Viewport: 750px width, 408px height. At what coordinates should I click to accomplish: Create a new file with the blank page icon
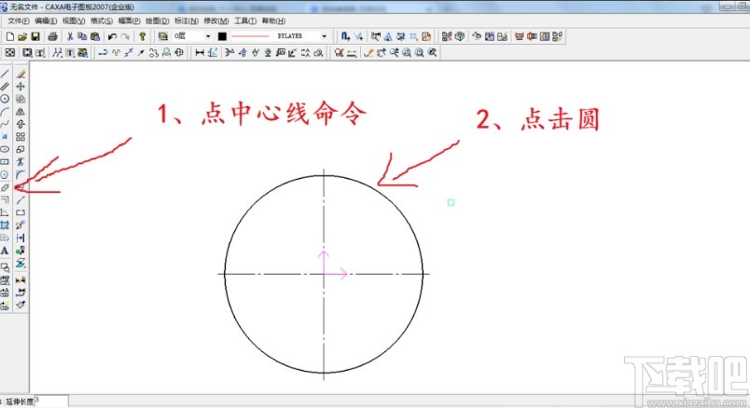[x=10, y=36]
